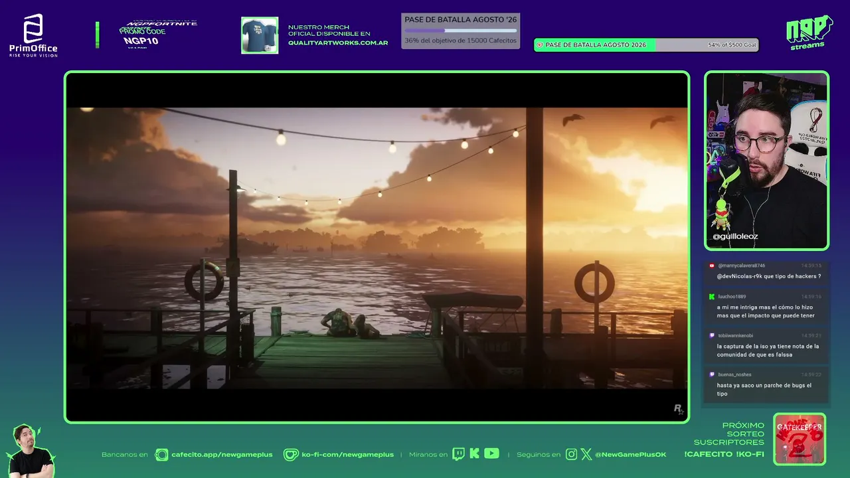Click the @NewGamePlusOK handle

[x=630, y=455]
